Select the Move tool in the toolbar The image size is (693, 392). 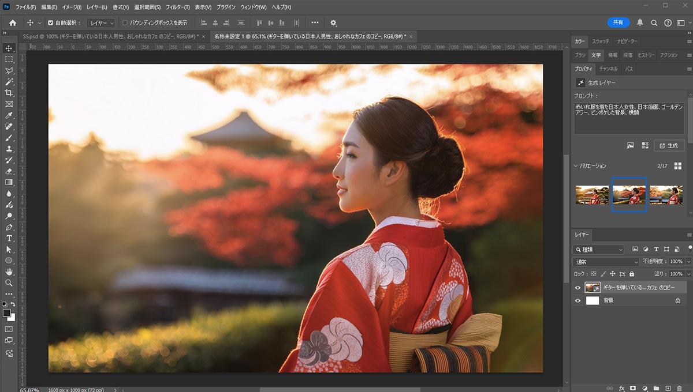[x=9, y=49]
